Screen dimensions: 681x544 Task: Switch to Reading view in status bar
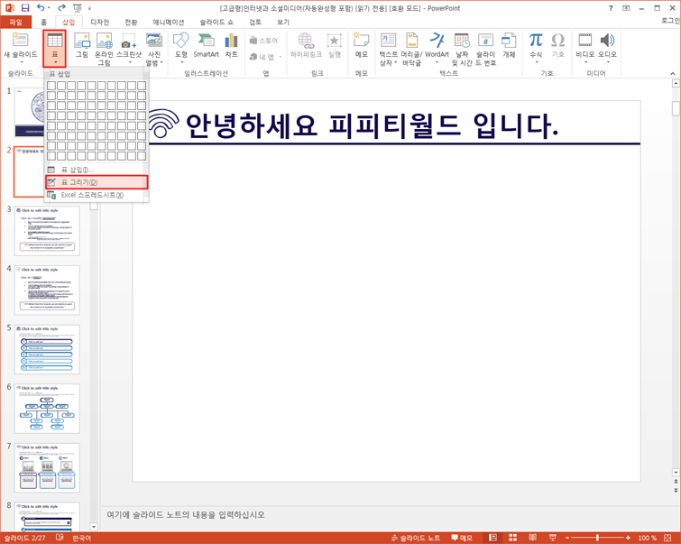[x=532, y=538]
